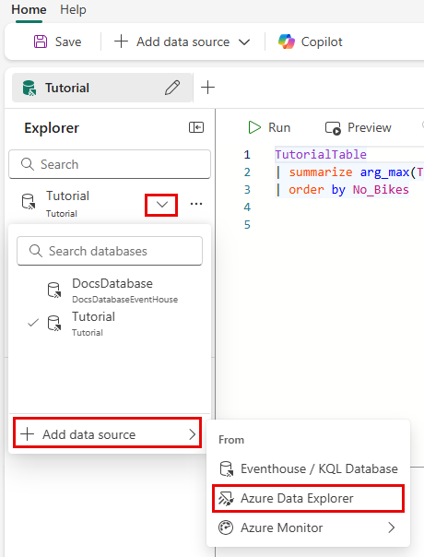Click No_Bikes on line 3
424x557 pixels.
click(381, 190)
